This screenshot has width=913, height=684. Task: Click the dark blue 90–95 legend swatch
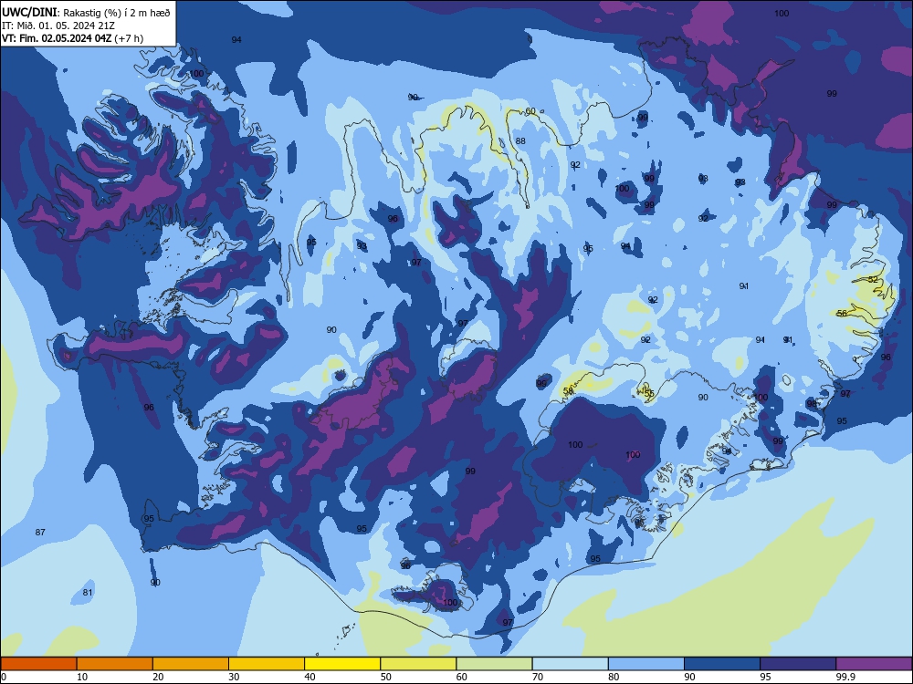[x=722, y=664]
